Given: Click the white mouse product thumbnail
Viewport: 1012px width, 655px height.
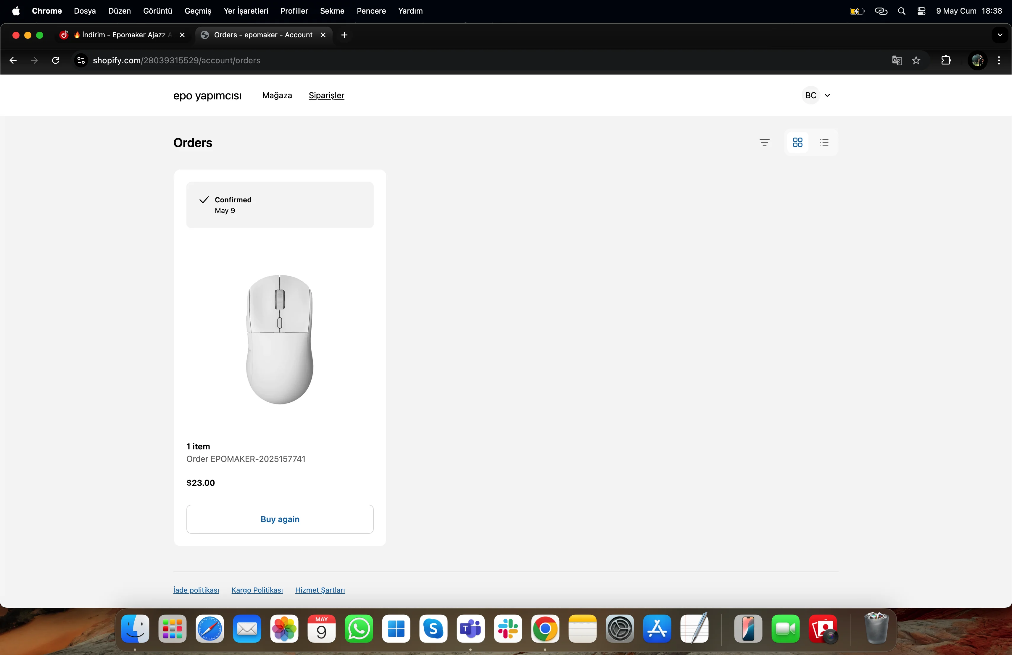Looking at the screenshot, I should click(x=280, y=339).
